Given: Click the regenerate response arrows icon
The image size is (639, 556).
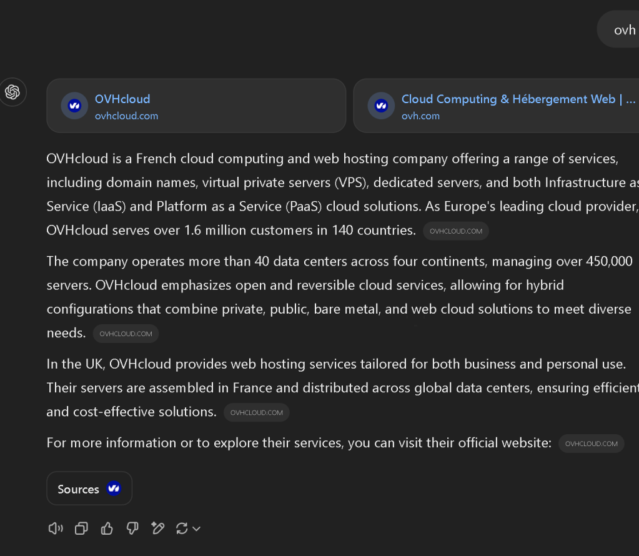Looking at the screenshot, I should [x=182, y=529].
